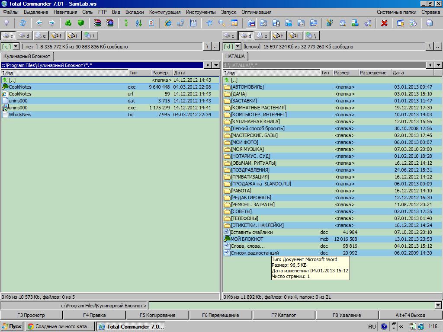This screenshot has height=332, width=443.
Task: Click the magnifier search toolbar icon
Action: point(222,23)
